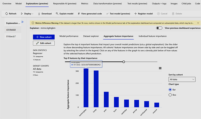Click the Edit cohort button

click(44, 43)
